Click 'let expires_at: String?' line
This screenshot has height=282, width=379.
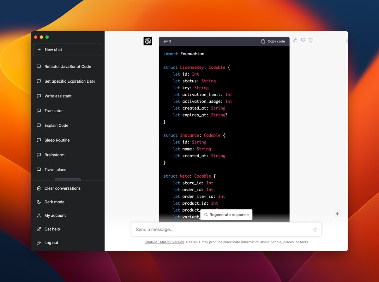point(200,115)
